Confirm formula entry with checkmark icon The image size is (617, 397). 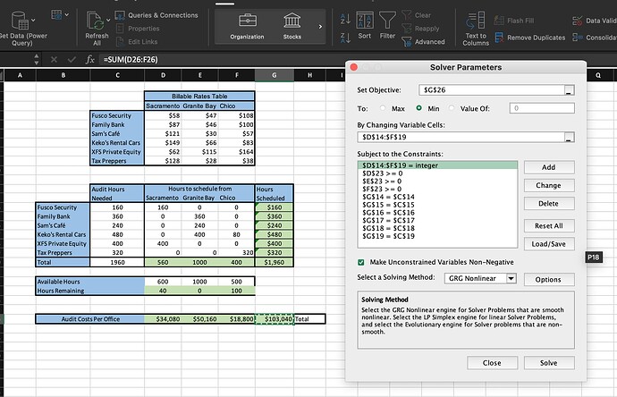(x=72, y=59)
